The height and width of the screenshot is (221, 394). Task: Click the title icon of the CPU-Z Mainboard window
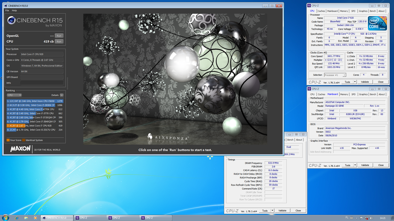310,89
